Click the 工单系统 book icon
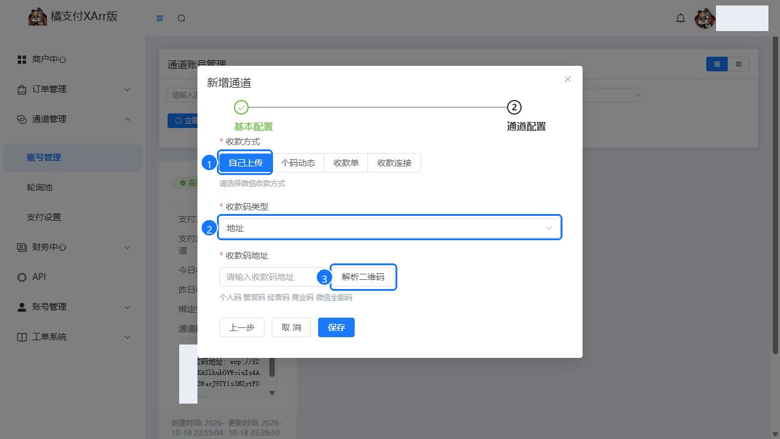 (22, 337)
